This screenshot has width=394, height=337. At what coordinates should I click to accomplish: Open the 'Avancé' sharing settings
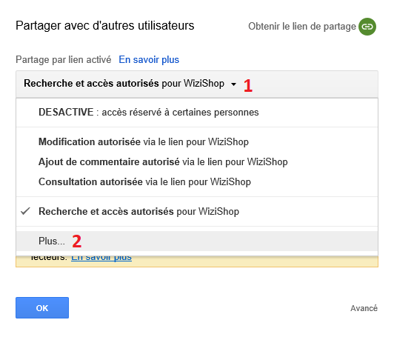coord(364,308)
